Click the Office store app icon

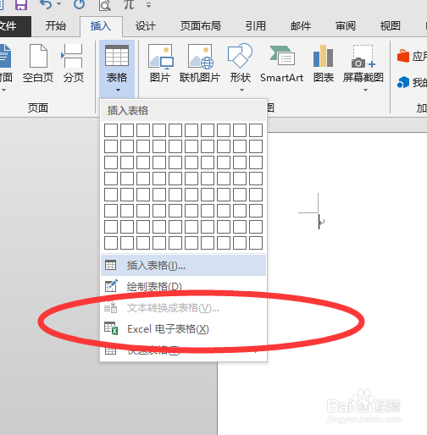(403, 56)
